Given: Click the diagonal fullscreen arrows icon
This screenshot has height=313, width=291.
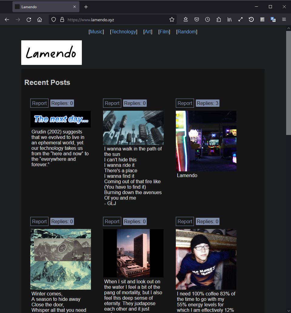Looking at the screenshot, I should pos(240,19).
